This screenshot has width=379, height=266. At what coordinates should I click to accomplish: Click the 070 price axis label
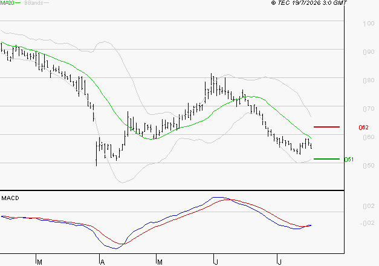[x=369, y=109]
